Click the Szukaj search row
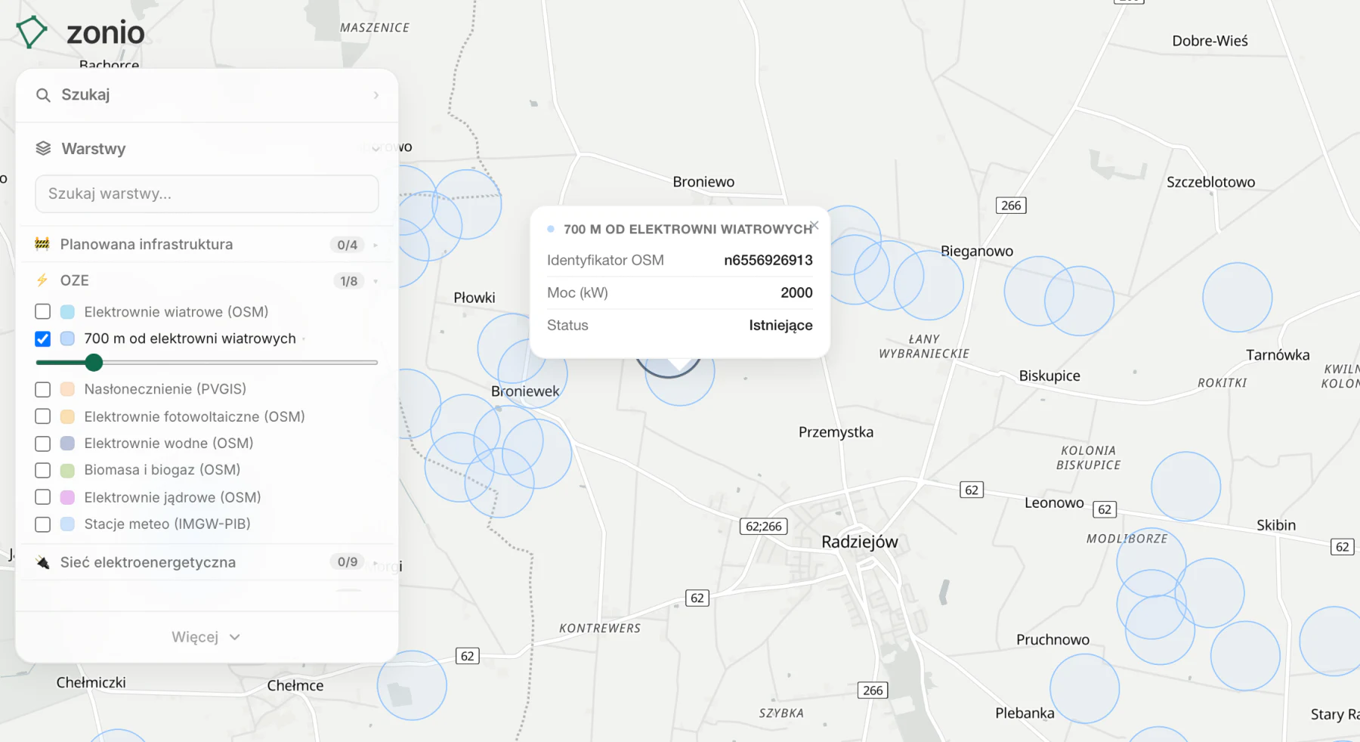This screenshot has width=1360, height=742. point(207,95)
